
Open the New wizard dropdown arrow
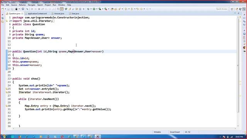5,9
